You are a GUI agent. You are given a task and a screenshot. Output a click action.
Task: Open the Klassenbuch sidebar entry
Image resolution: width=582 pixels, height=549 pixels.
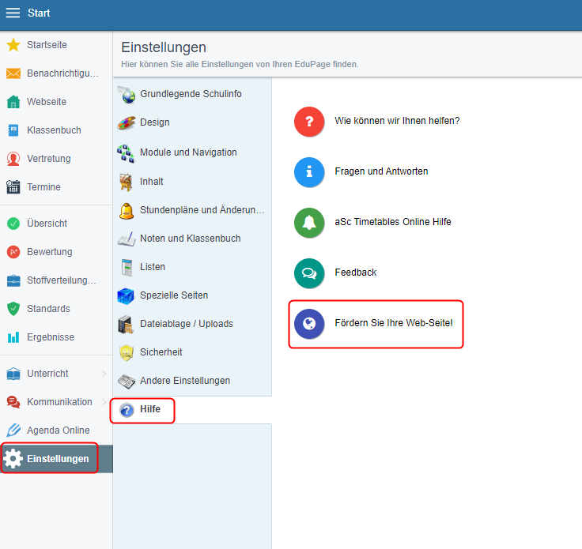[x=56, y=130]
